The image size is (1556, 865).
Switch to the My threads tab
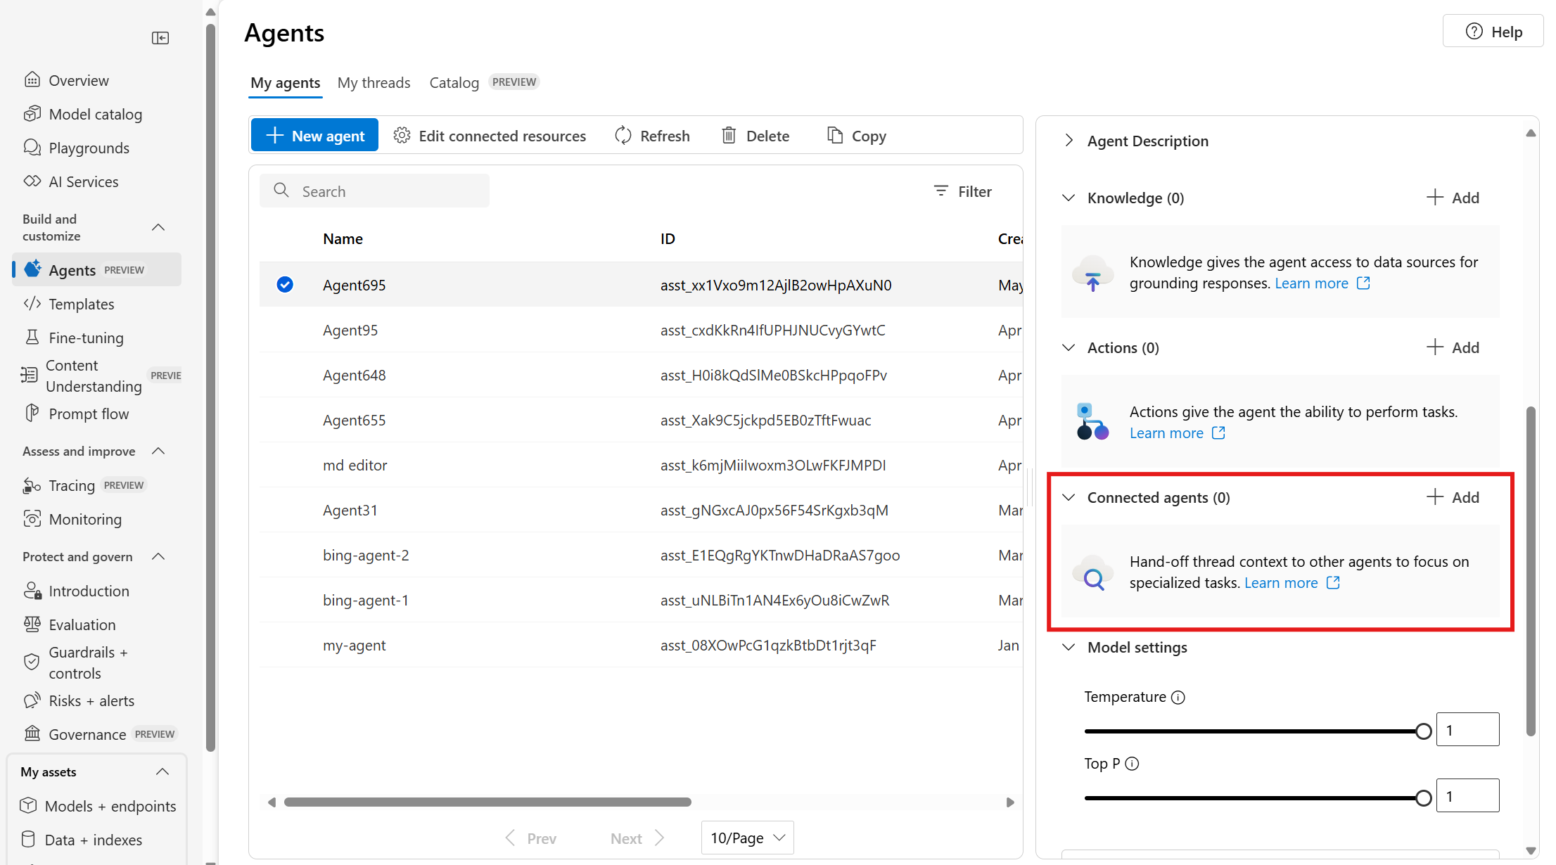(374, 82)
